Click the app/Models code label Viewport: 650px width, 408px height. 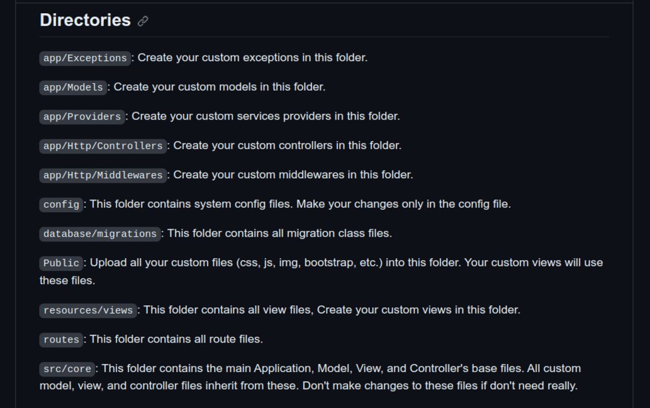tap(73, 88)
